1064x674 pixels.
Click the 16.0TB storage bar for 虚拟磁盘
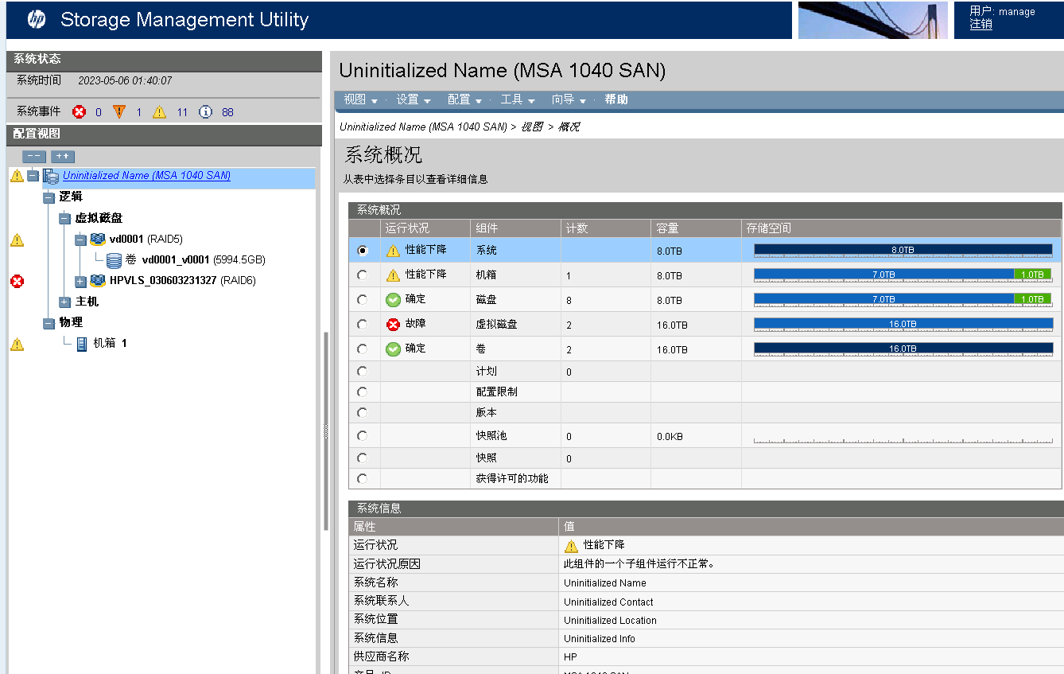click(903, 325)
